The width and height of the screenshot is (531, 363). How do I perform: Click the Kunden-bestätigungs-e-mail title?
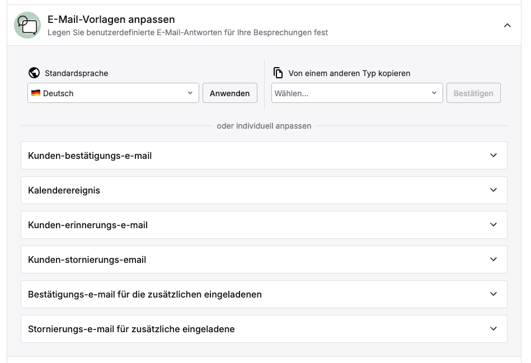coord(90,155)
